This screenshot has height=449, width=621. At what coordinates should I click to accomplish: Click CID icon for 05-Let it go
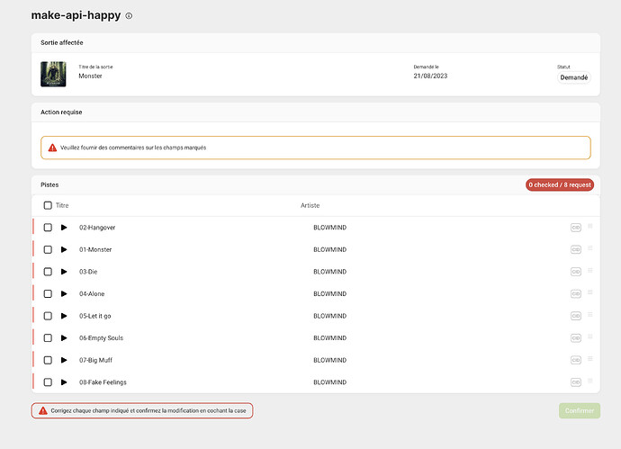[576, 316]
